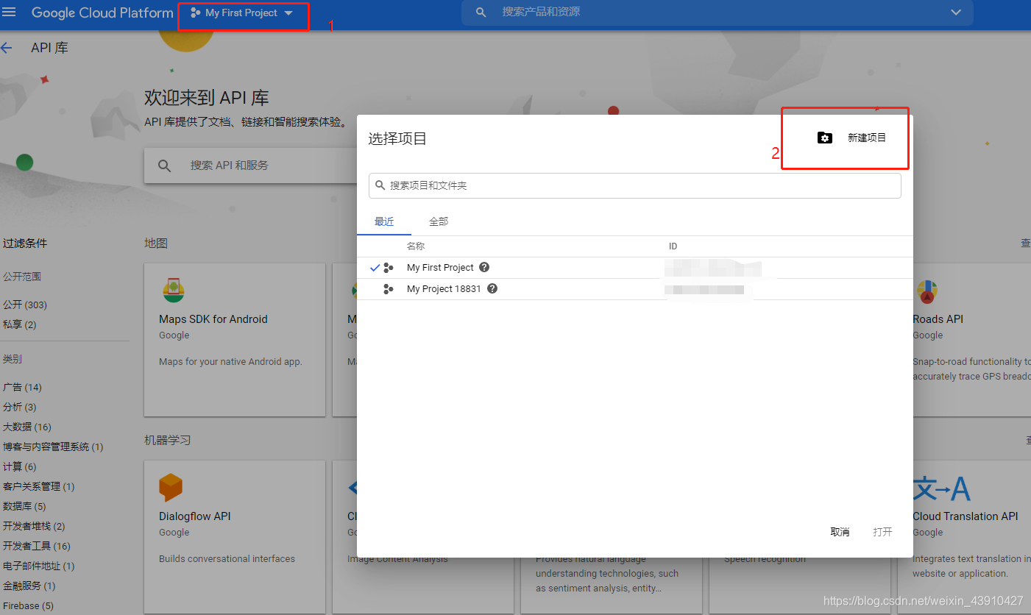Open the Maps SDK for Android card
Screen dimensions: 1031x615
point(235,340)
